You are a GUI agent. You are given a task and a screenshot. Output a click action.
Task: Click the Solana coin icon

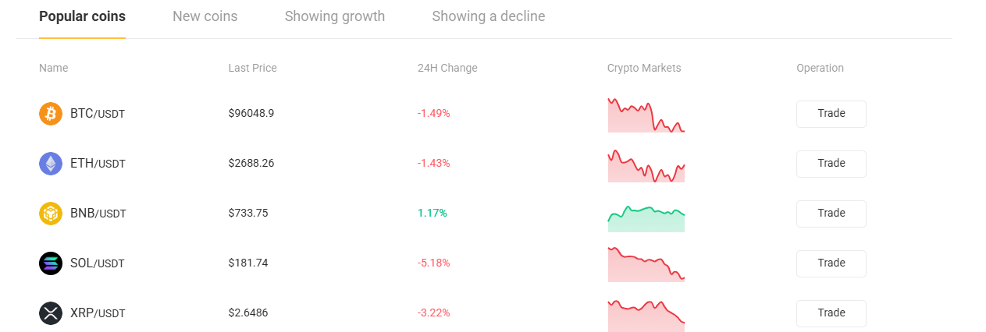(x=51, y=263)
